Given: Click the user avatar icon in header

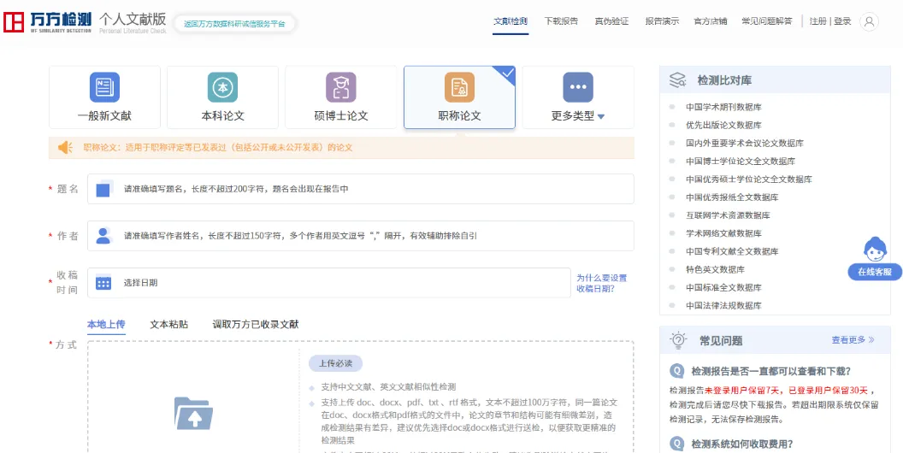Looking at the screenshot, I should click(869, 22).
